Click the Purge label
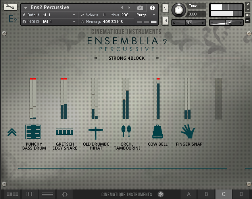 [141, 15]
